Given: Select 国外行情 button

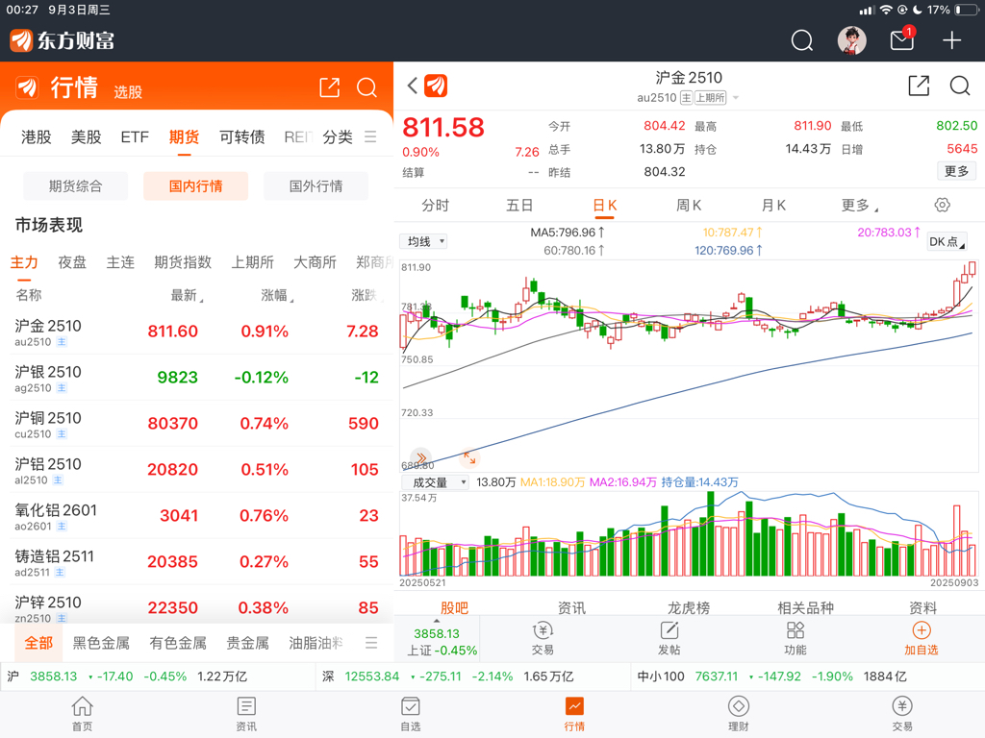Looking at the screenshot, I should pos(316,185).
